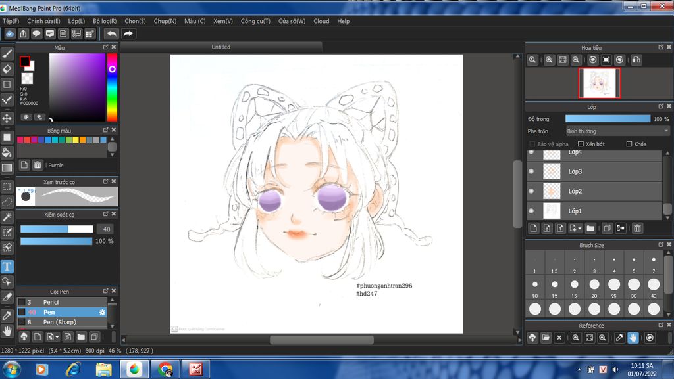Click the Redo arrow
This screenshot has width=674, height=379.
(x=128, y=33)
